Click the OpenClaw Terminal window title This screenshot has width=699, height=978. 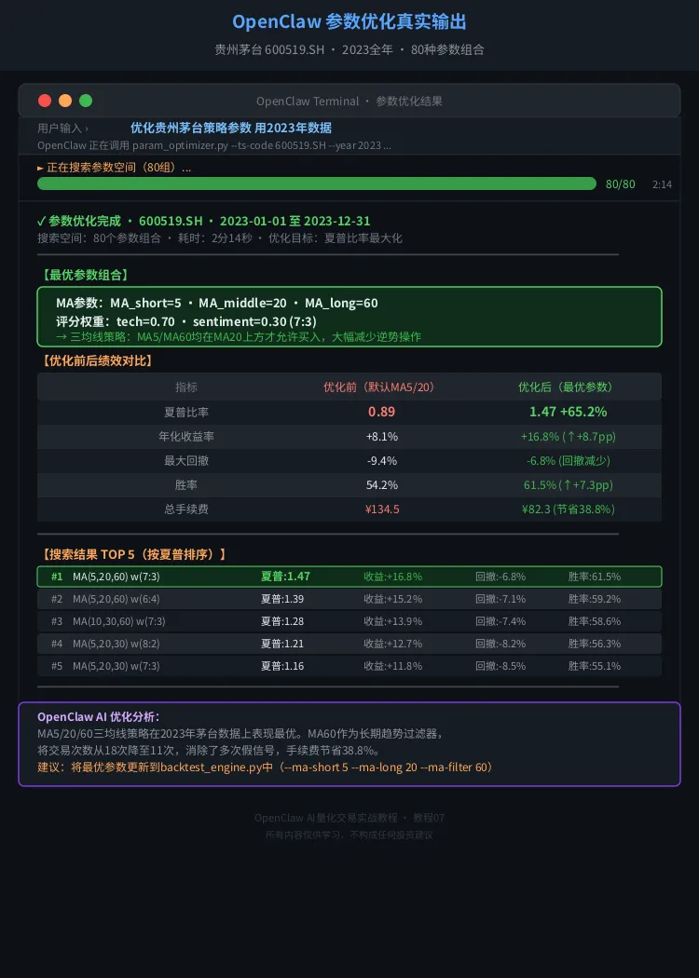click(349, 101)
